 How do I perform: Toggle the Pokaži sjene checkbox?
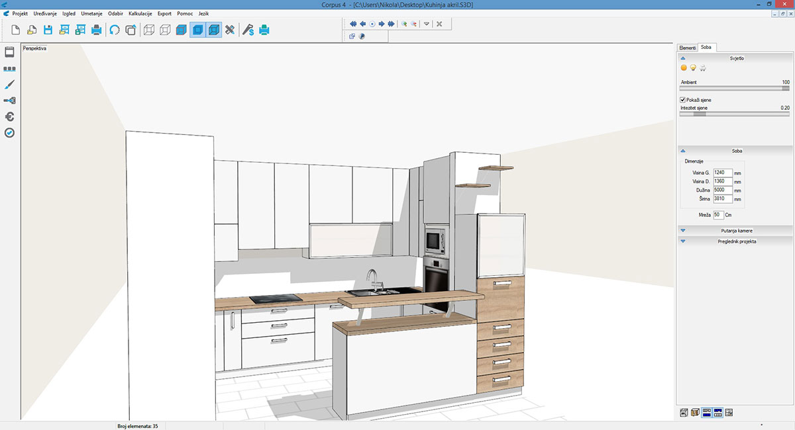(683, 100)
